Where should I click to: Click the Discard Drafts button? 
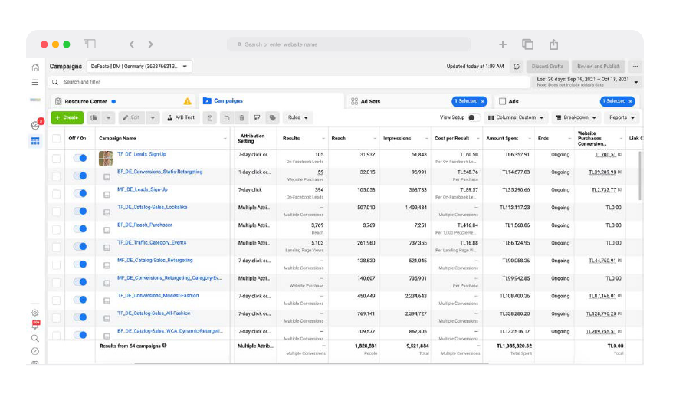(547, 67)
